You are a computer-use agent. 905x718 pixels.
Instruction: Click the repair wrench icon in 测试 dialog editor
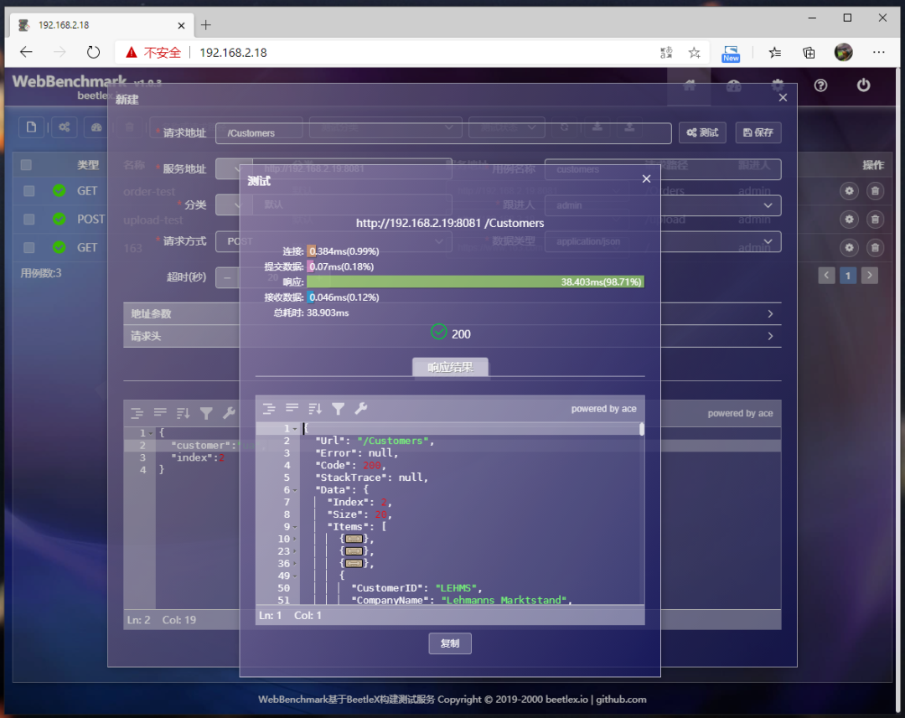coord(360,409)
